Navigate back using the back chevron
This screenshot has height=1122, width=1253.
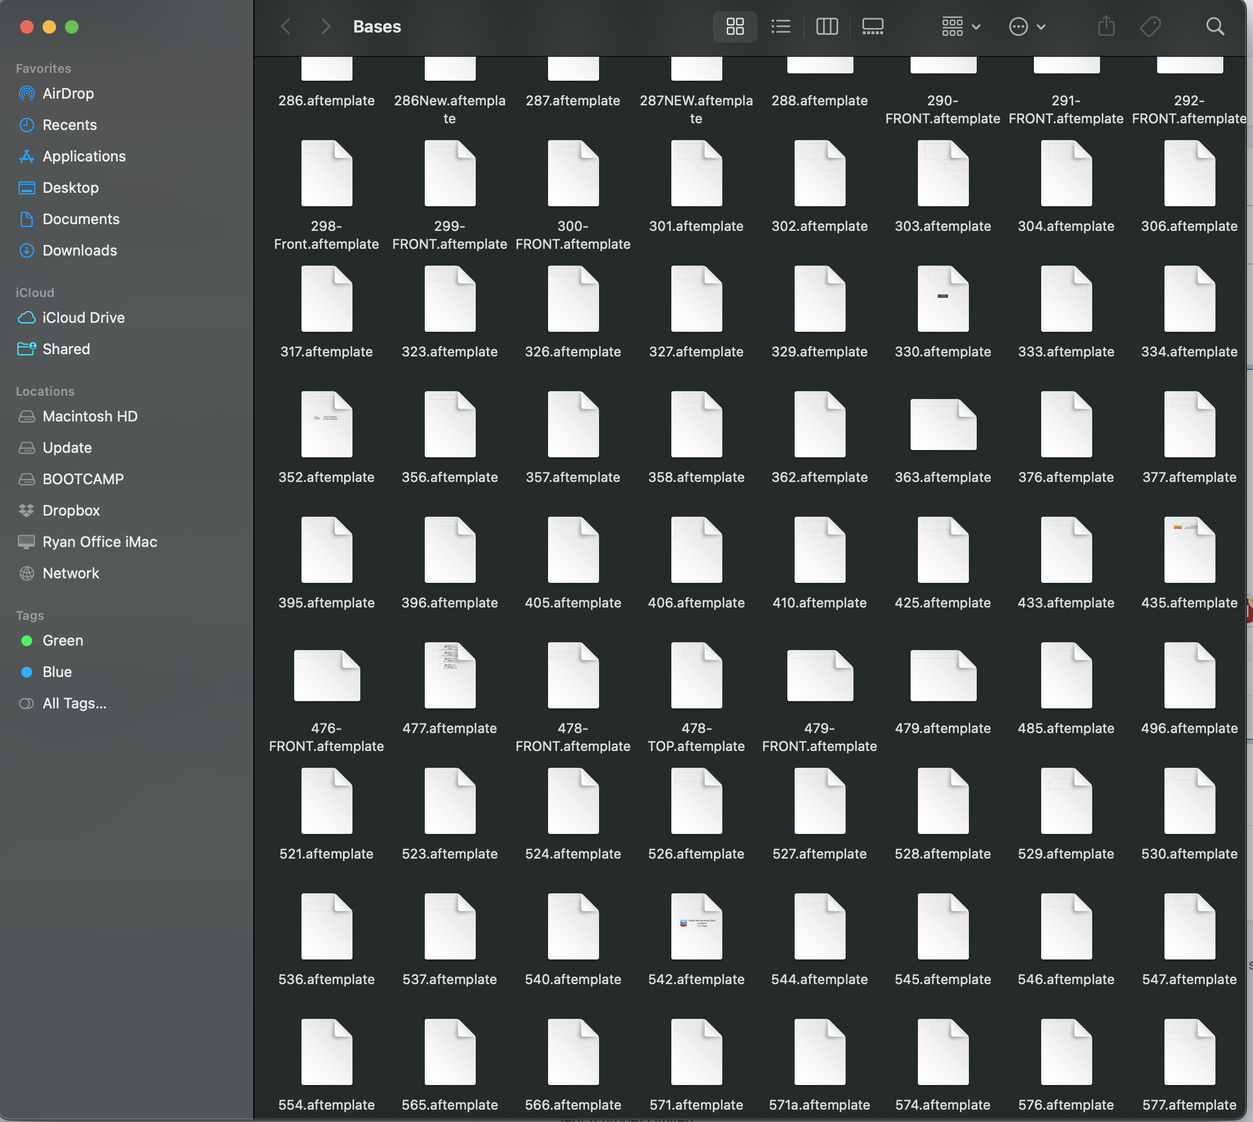[285, 26]
